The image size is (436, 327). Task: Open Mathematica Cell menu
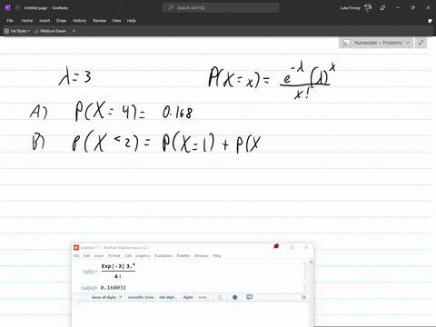pos(128,255)
